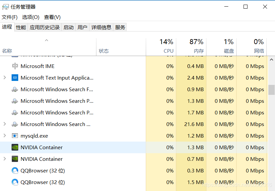The height and width of the screenshot is (191, 275).
Task: Sort by the 名称 column header
Action: pyautogui.click(x=48, y=47)
